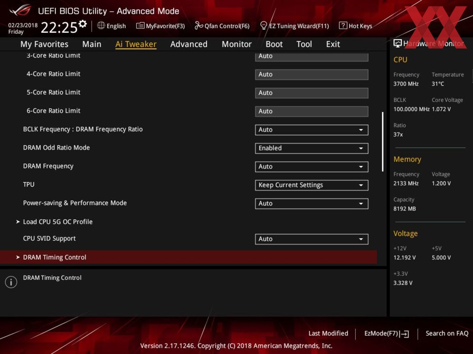Screen dimensions: 473x354
Task: Click the DRAM Frequency label
Action: pyautogui.click(x=48, y=166)
